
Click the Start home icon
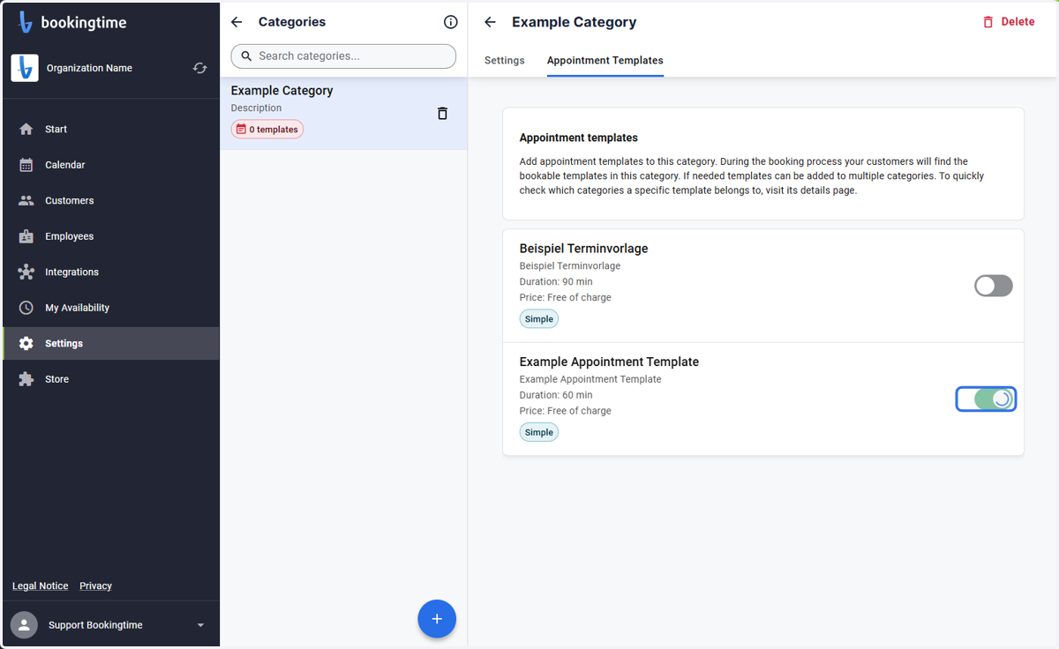point(26,129)
